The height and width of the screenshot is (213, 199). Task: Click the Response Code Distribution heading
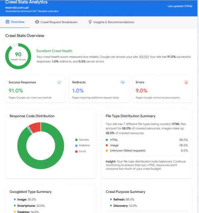pos(32,116)
